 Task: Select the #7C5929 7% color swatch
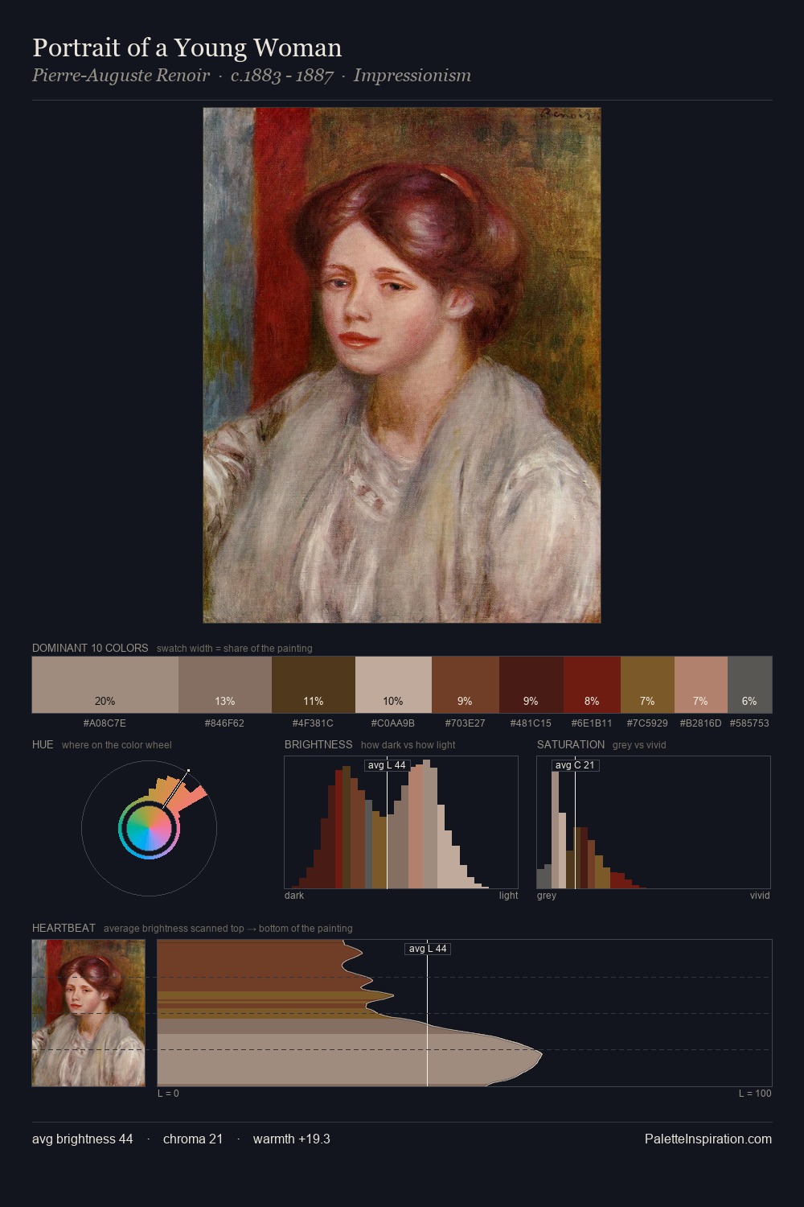click(x=647, y=685)
